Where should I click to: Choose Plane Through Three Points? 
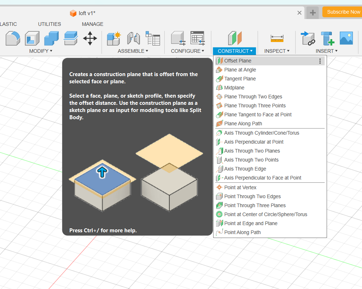270,106
